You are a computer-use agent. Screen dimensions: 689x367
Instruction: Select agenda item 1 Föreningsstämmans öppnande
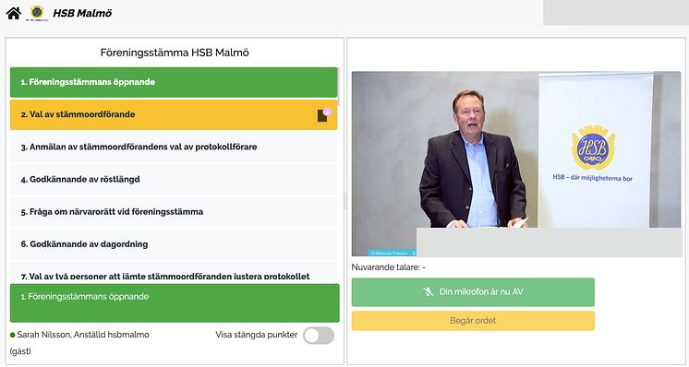(174, 82)
